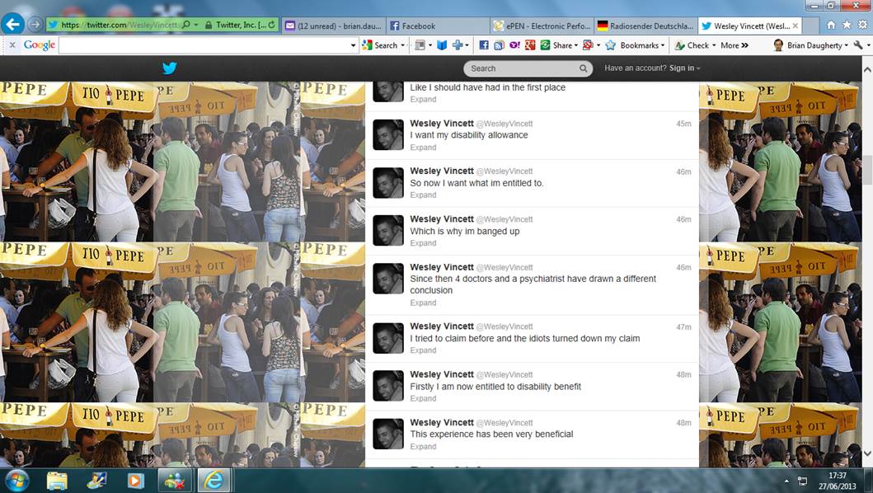Open avatar on 'I want my disability allowance' tweet
Image resolution: width=873 pixels, height=493 pixels.
[x=388, y=134]
